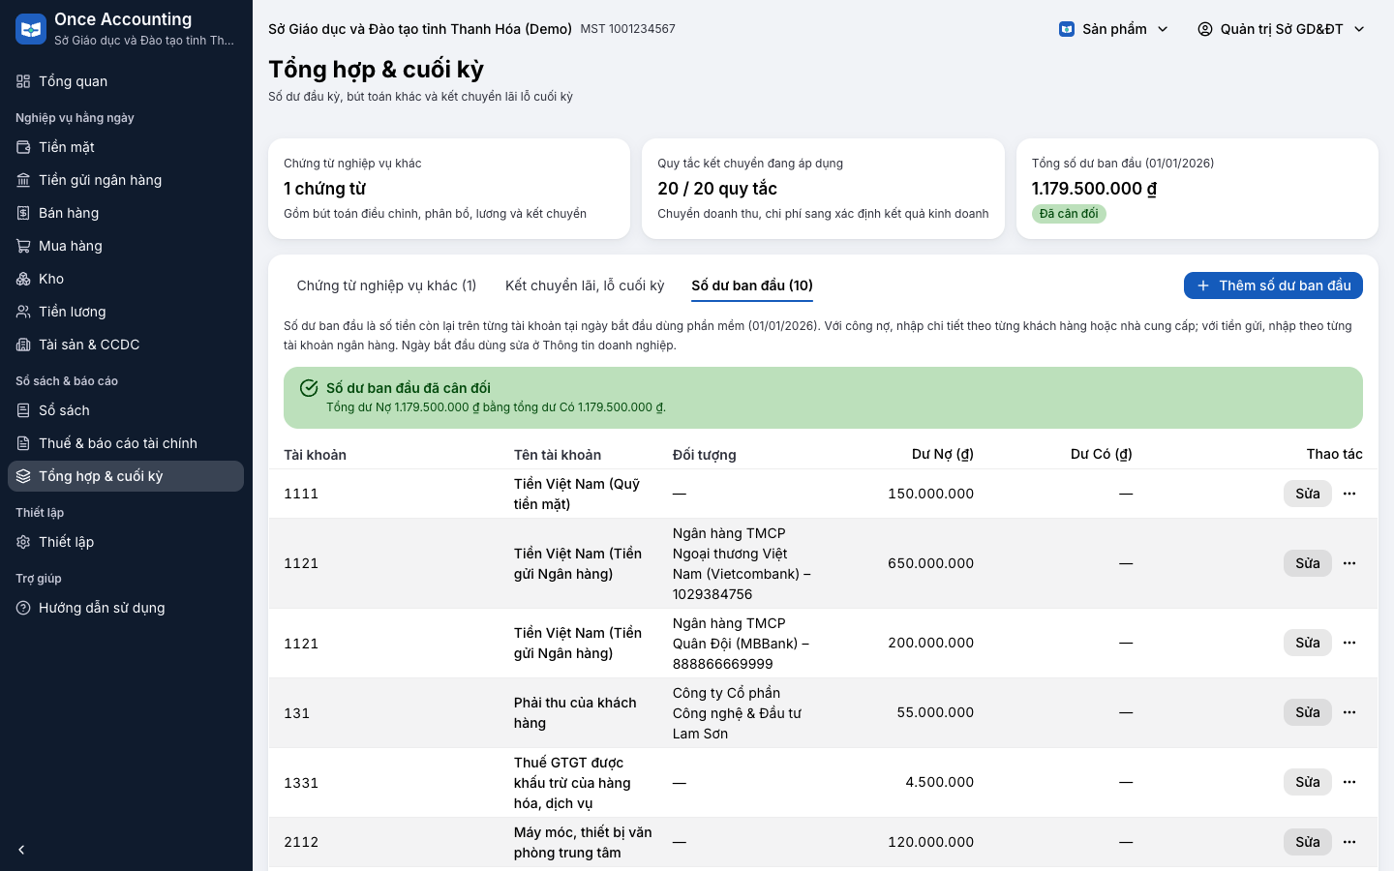
Task: Open Tiền lương payroll icon
Action: coord(23,312)
